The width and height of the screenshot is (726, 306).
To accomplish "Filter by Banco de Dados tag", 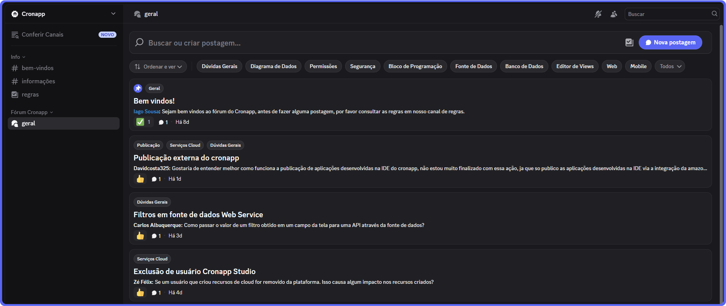I will pos(524,66).
